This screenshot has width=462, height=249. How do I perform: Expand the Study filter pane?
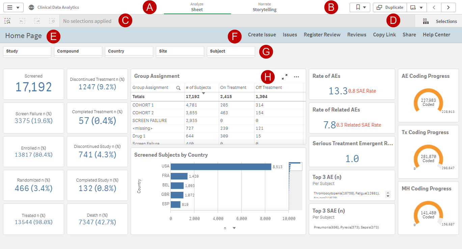coord(27,52)
